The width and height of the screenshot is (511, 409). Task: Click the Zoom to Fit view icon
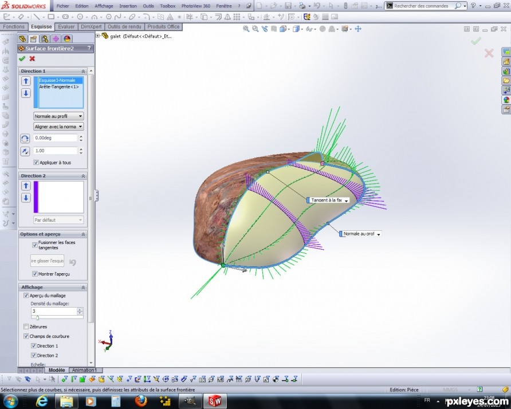[x=246, y=29]
